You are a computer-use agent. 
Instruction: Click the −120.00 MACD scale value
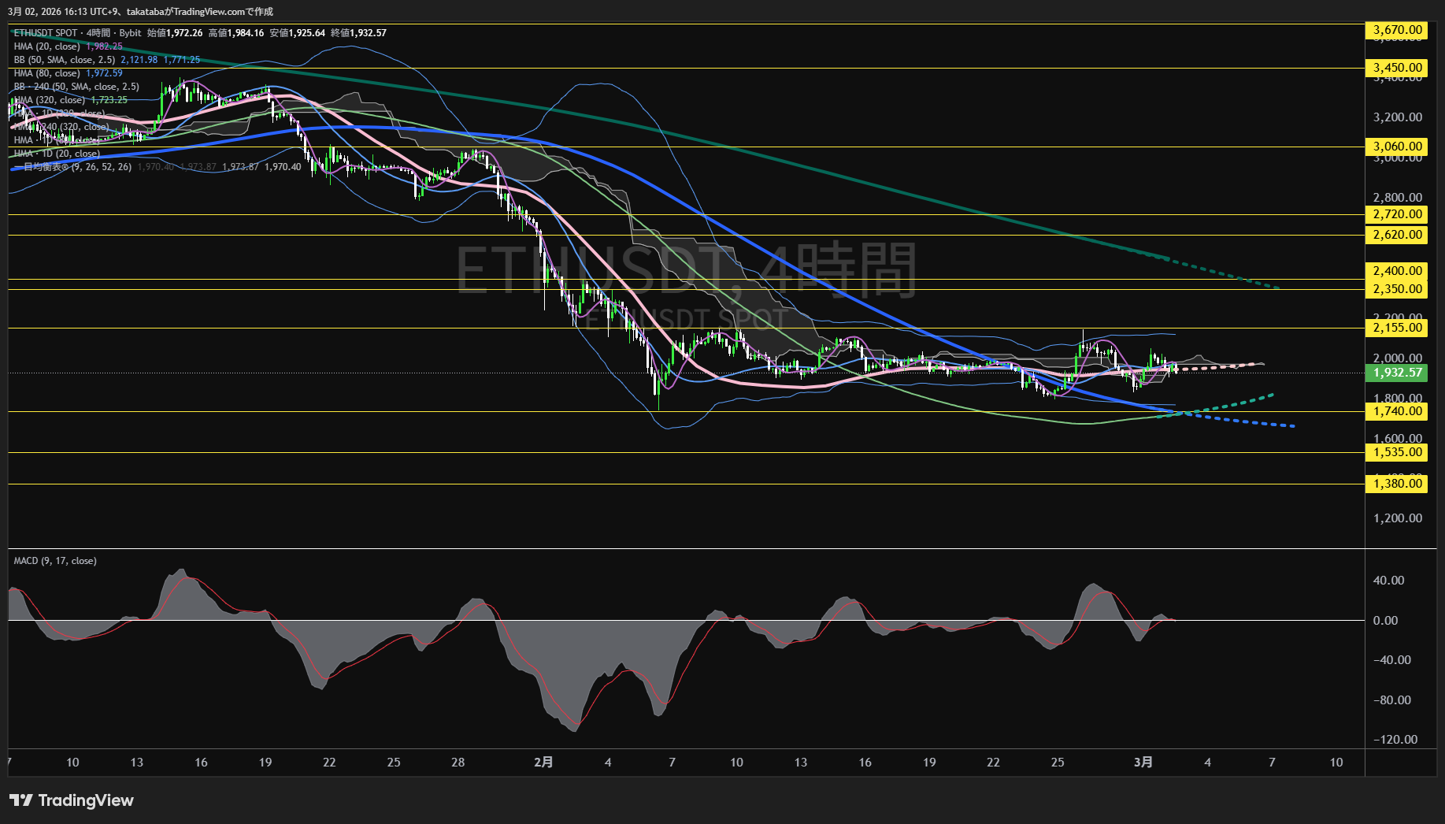1395,740
